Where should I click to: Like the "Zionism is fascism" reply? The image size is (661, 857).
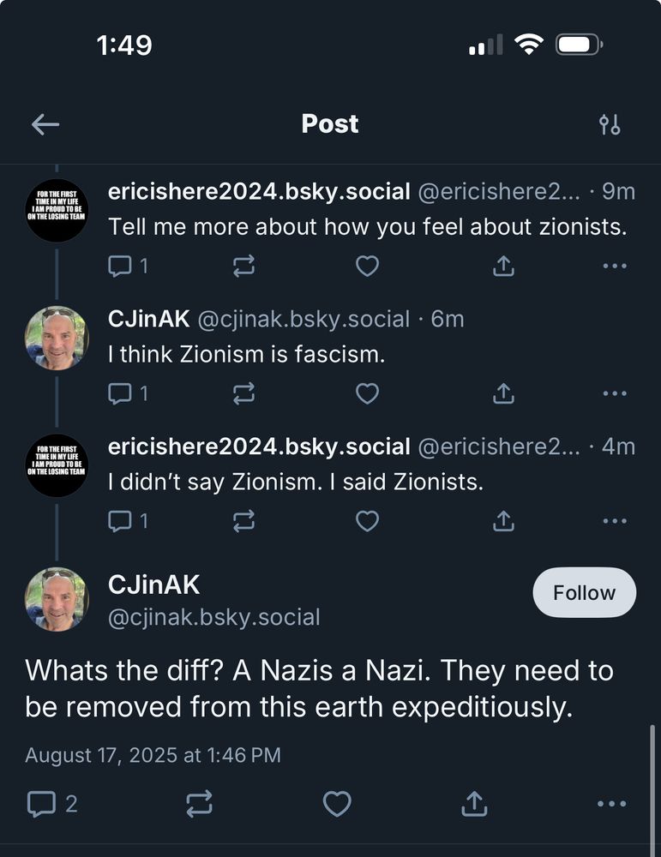367,393
